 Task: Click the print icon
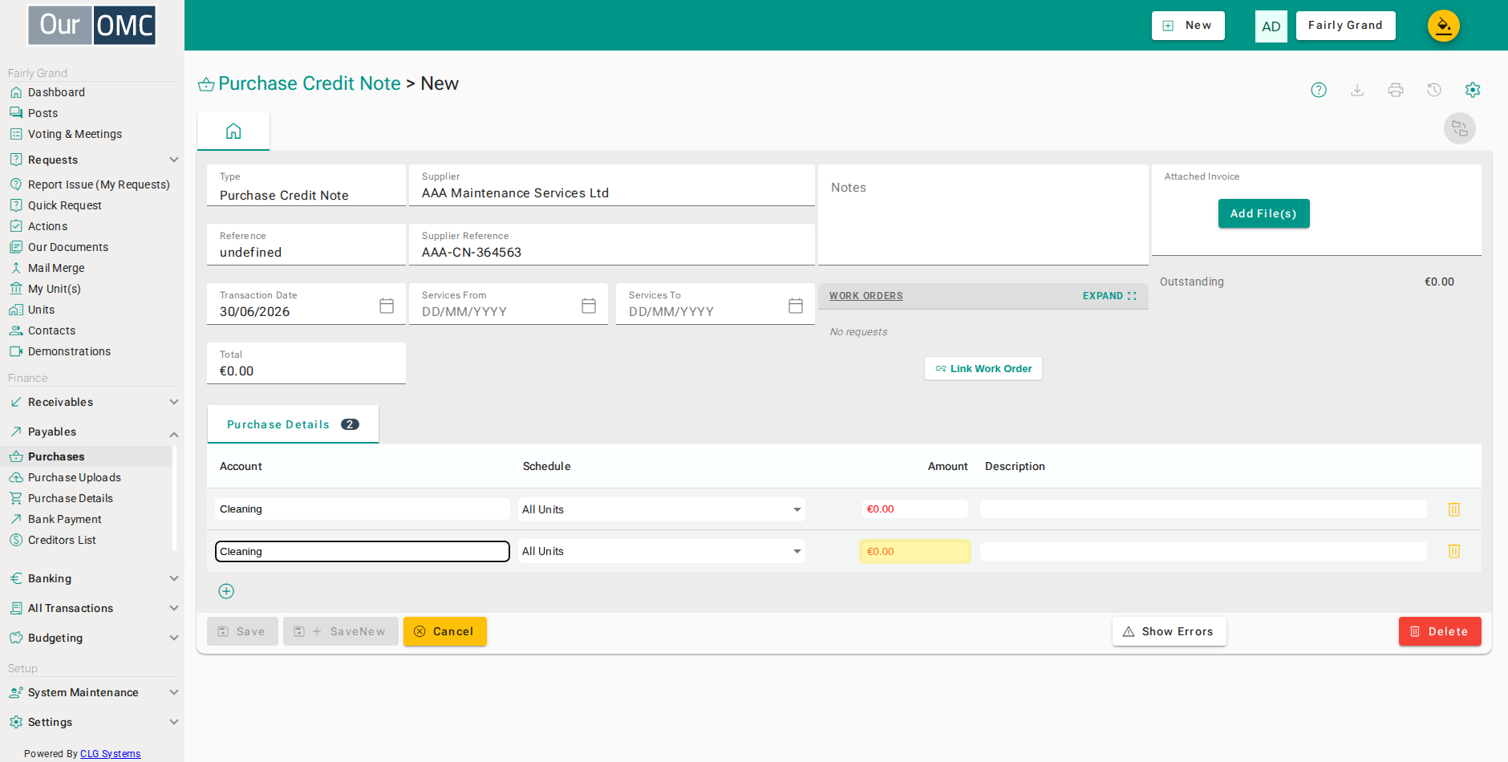coord(1396,90)
